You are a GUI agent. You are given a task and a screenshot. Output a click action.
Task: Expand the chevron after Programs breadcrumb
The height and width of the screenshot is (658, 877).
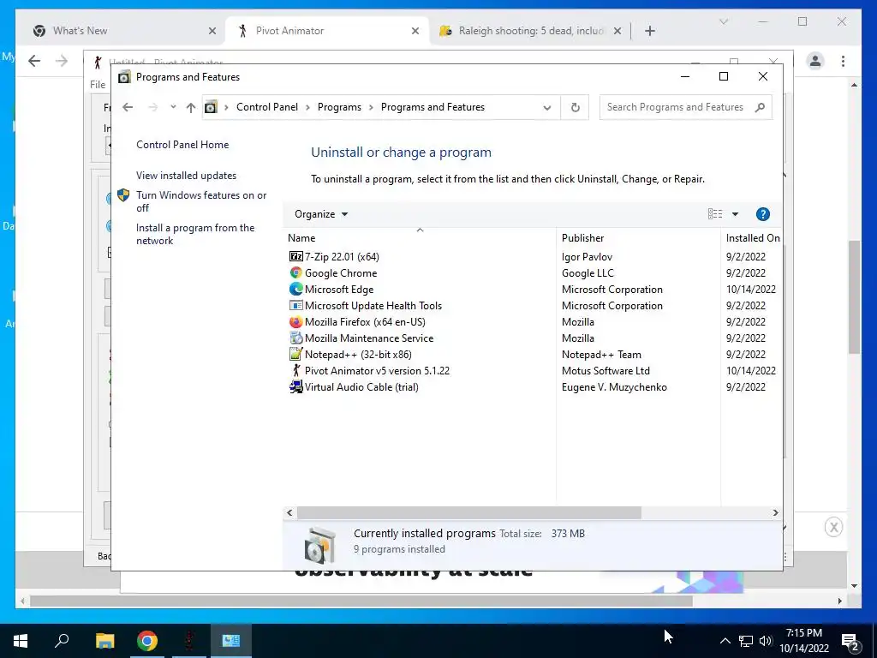click(371, 107)
